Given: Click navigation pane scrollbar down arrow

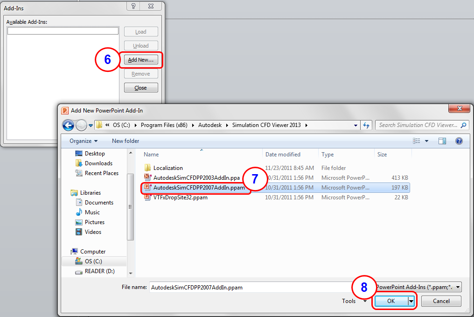Looking at the screenshot, I should [x=131, y=273].
